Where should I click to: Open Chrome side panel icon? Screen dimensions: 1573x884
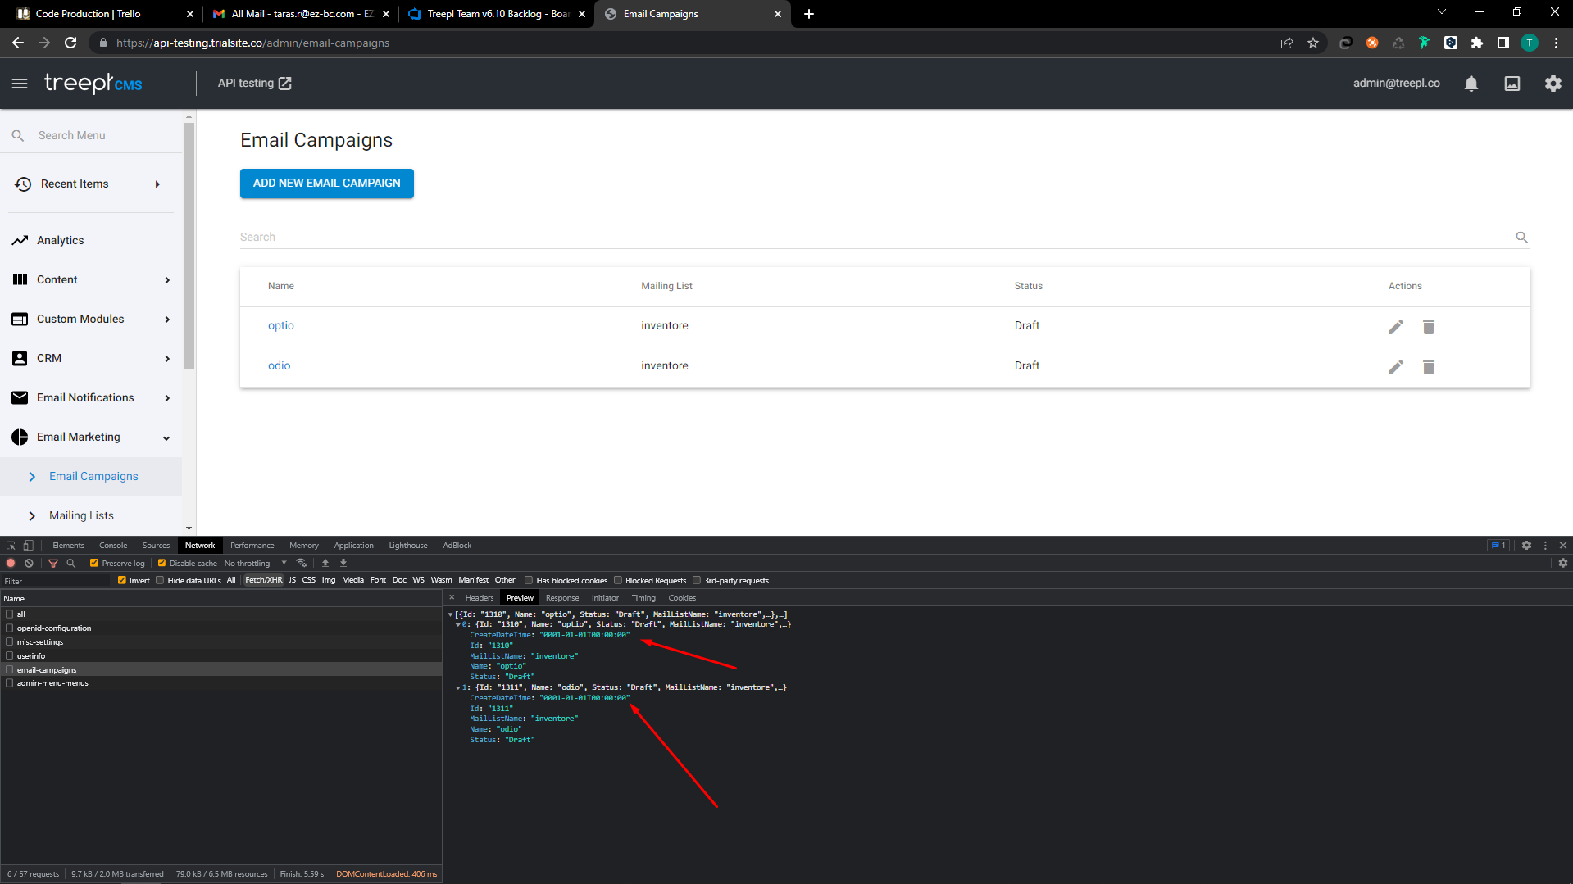tap(1503, 43)
